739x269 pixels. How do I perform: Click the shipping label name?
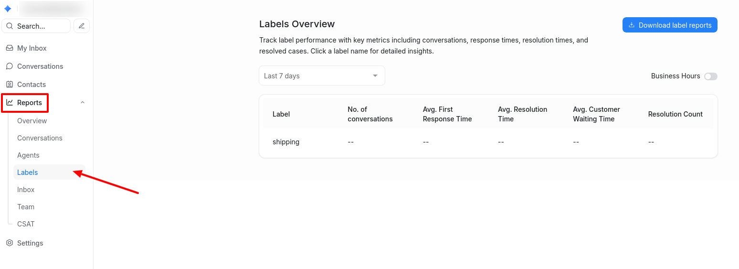coord(286,142)
